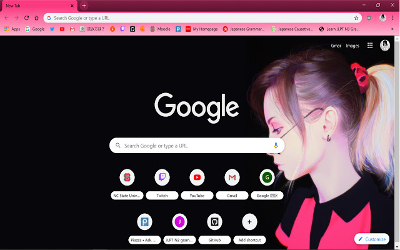Open the My Homepage bookmark
This screenshot has height=250, width=400.
[x=201, y=29]
